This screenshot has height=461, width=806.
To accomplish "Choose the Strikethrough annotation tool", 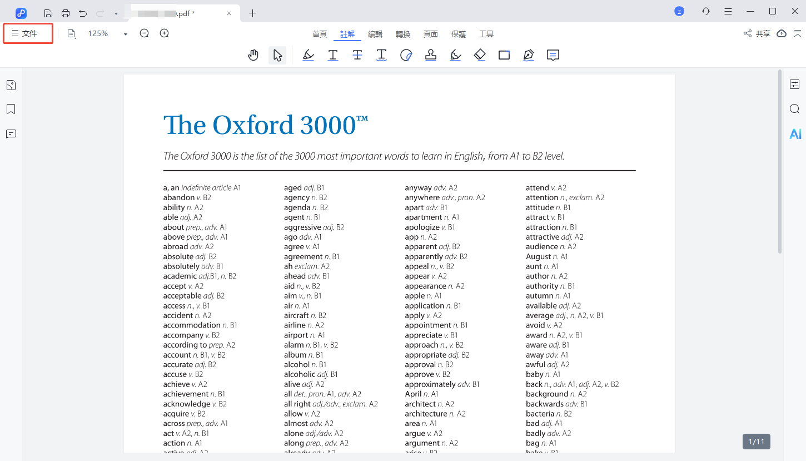I will click(357, 55).
